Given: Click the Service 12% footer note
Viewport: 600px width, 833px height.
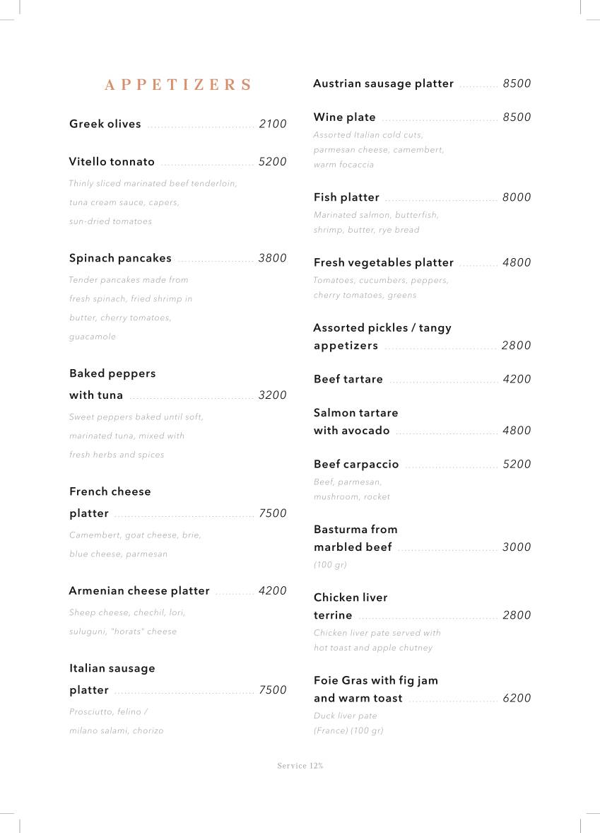Looking at the screenshot, I should pos(300,766).
